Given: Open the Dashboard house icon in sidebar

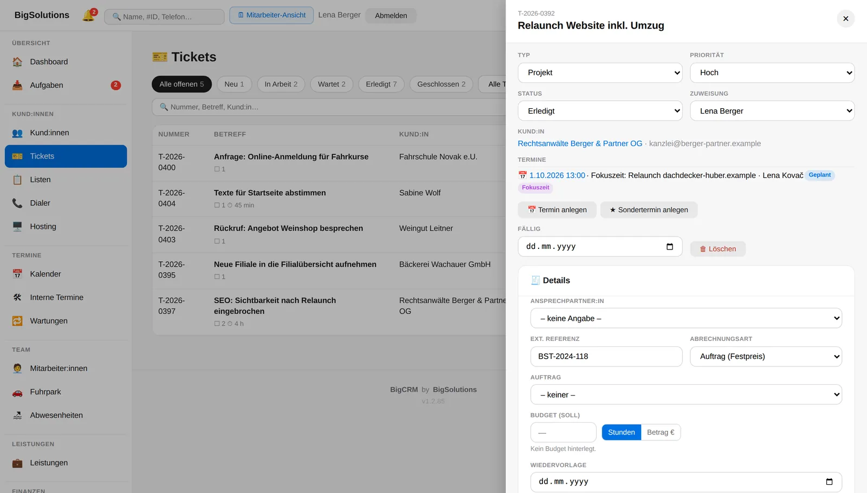Looking at the screenshot, I should pyautogui.click(x=17, y=62).
